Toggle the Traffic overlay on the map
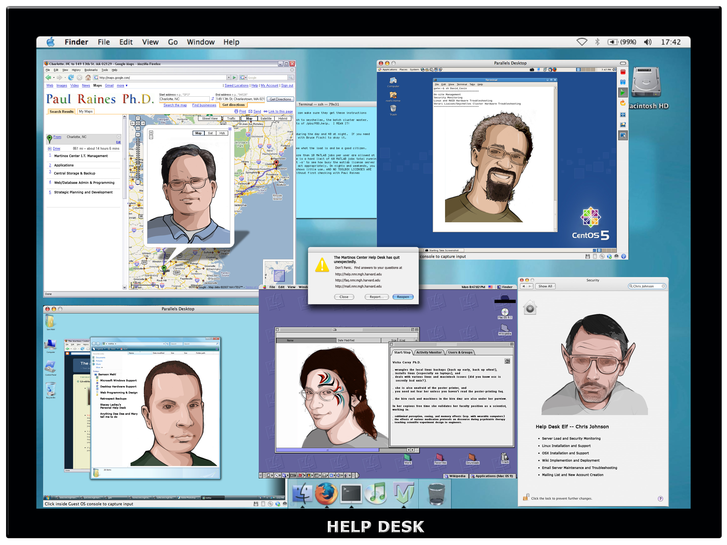 231,119
